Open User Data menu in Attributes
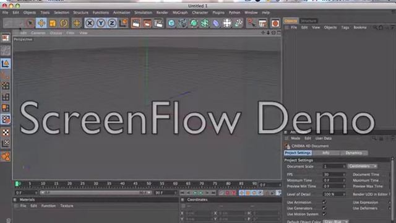 (x=323, y=138)
